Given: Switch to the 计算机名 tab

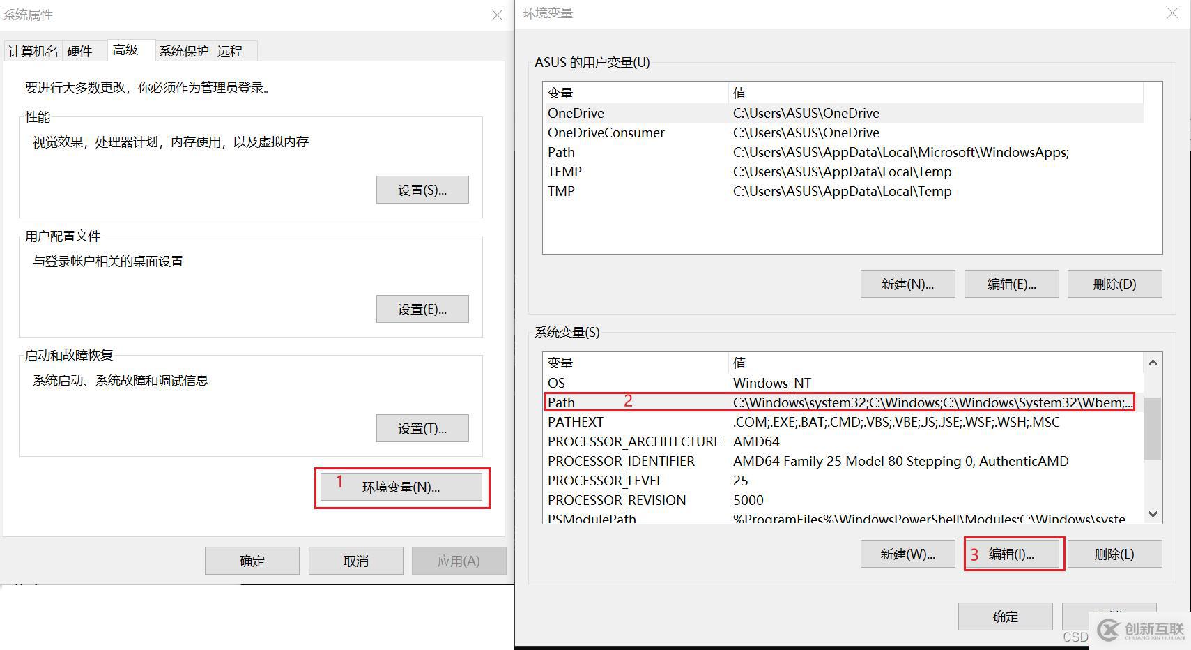Looking at the screenshot, I should click(x=33, y=51).
